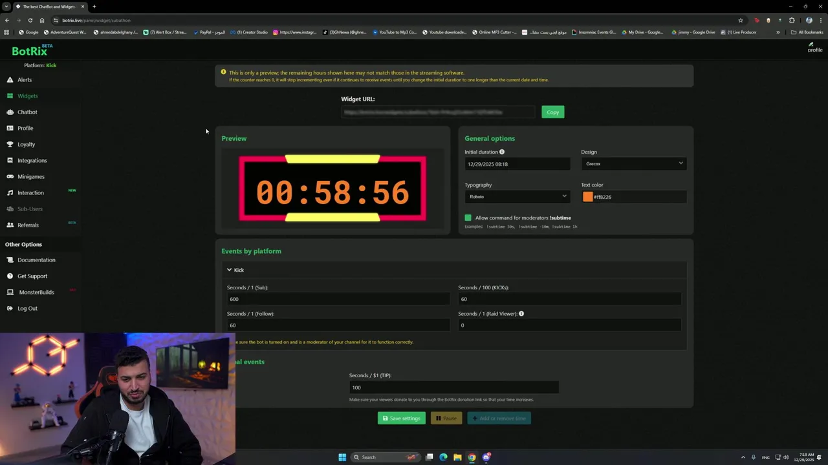Click the Seconds per 100 KICKs field
828x465 pixels.
tap(569, 299)
